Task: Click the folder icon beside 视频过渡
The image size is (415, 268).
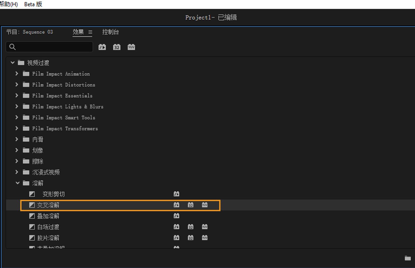Action: coord(21,63)
